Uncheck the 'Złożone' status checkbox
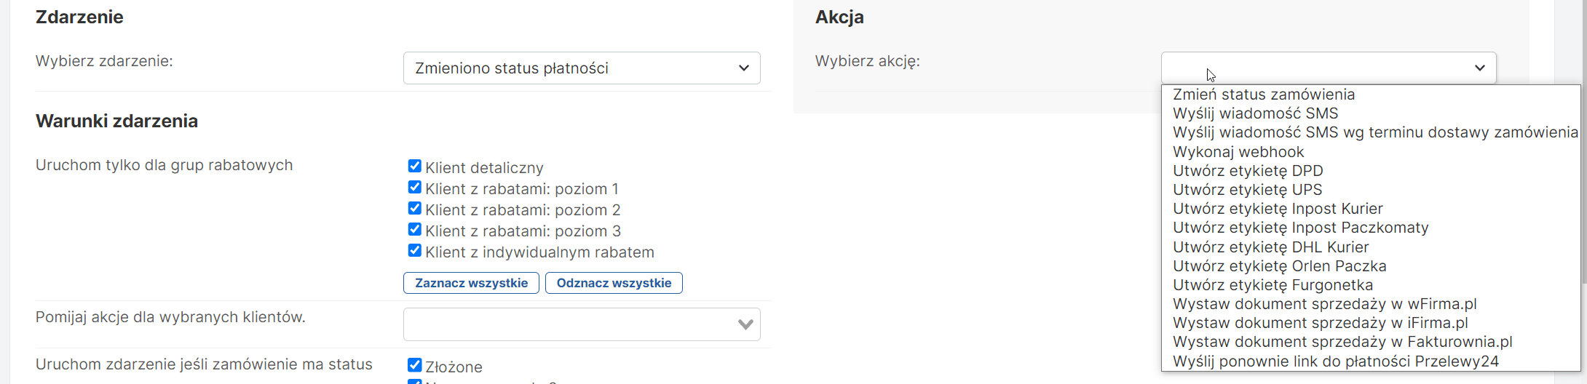Viewport: 1587px width, 384px height. [x=415, y=365]
